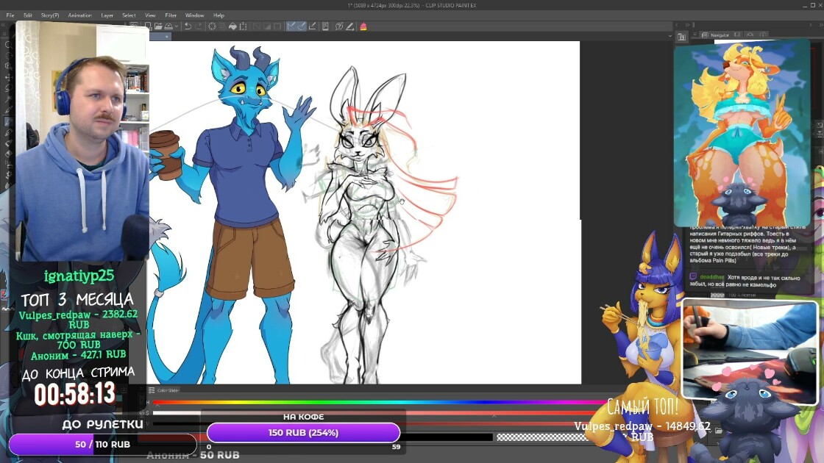Click the New document toolbar icon
The width and height of the screenshot is (824, 463).
148,26
